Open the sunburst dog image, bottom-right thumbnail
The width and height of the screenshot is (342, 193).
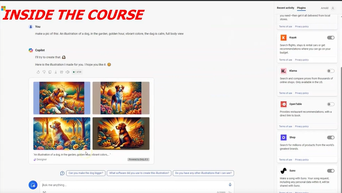pyautogui.click(x=121, y=134)
